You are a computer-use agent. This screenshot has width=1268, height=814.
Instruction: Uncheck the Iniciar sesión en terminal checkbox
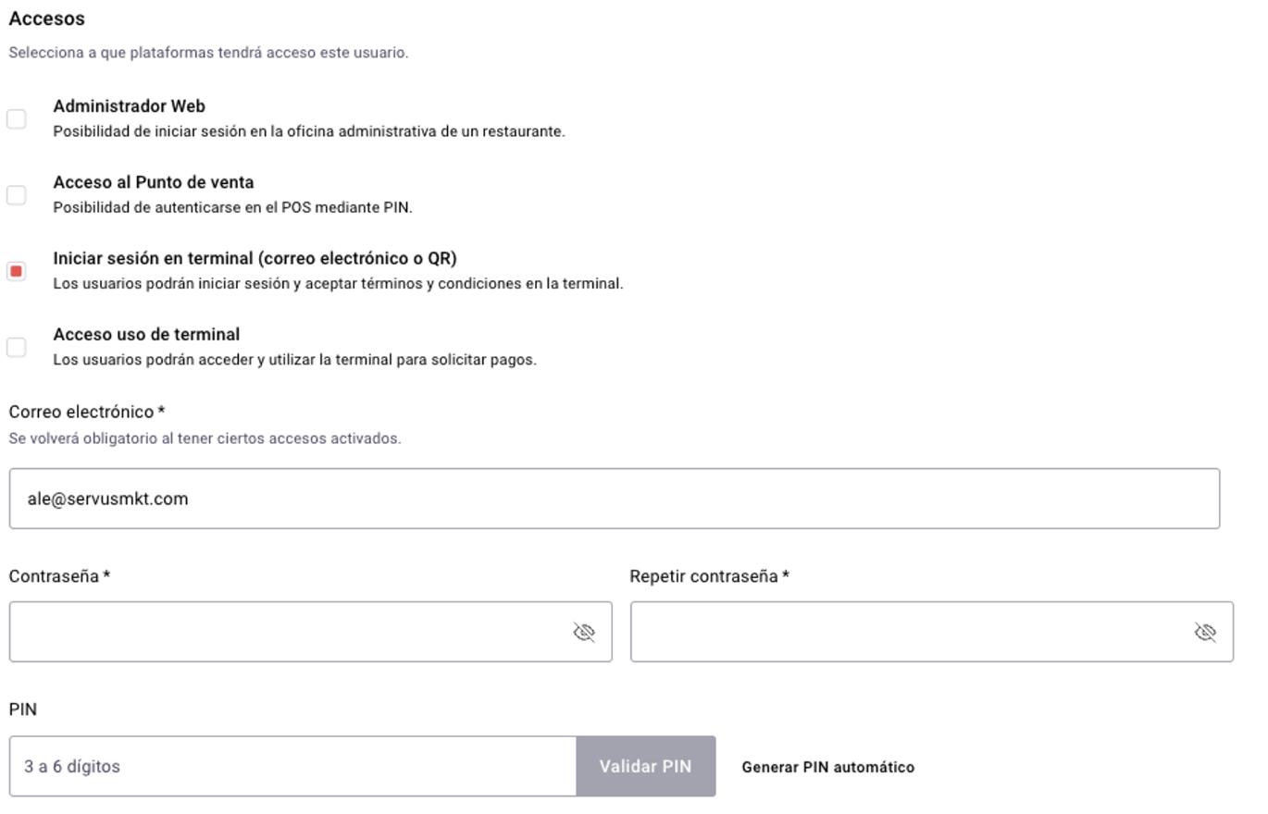tap(17, 271)
